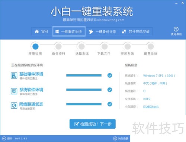Image resolution: width=186 pixels, height=142 pixels.
Task: Click the version check icon in status bar
Action: click(4, 138)
